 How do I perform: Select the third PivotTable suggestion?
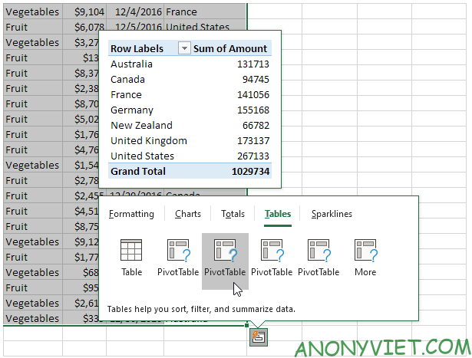(272, 258)
